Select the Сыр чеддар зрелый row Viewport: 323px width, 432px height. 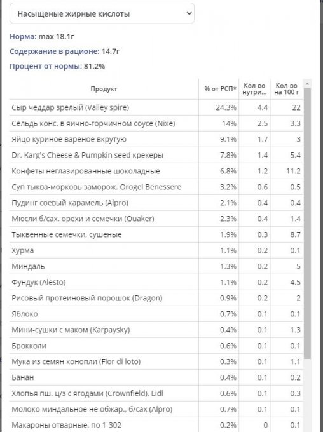pos(156,107)
